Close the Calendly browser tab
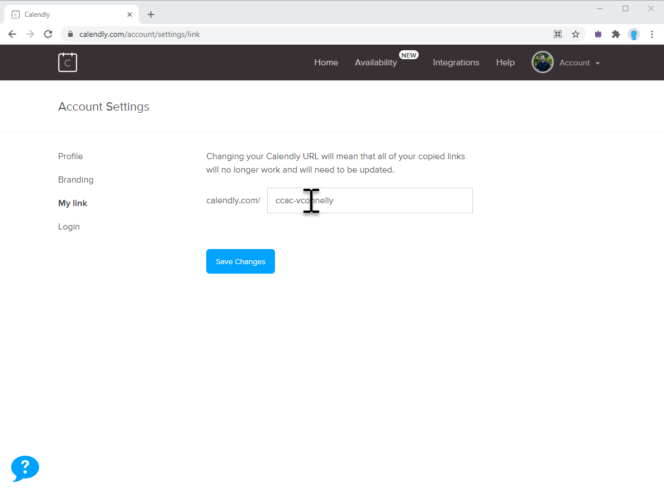 pyautogui.click(x=130, y=15)
